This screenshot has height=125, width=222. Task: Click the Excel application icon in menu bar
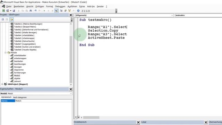click(x=3, y=6)
